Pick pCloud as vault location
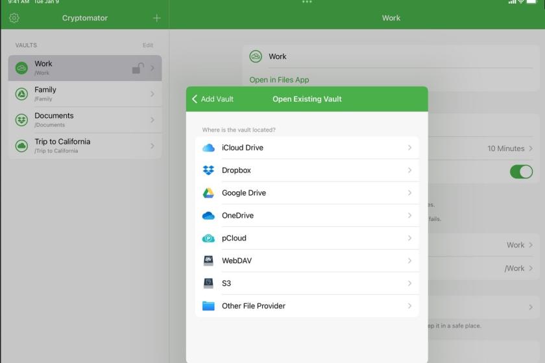This screenshot has width=545, height=363. click(307, 238)
